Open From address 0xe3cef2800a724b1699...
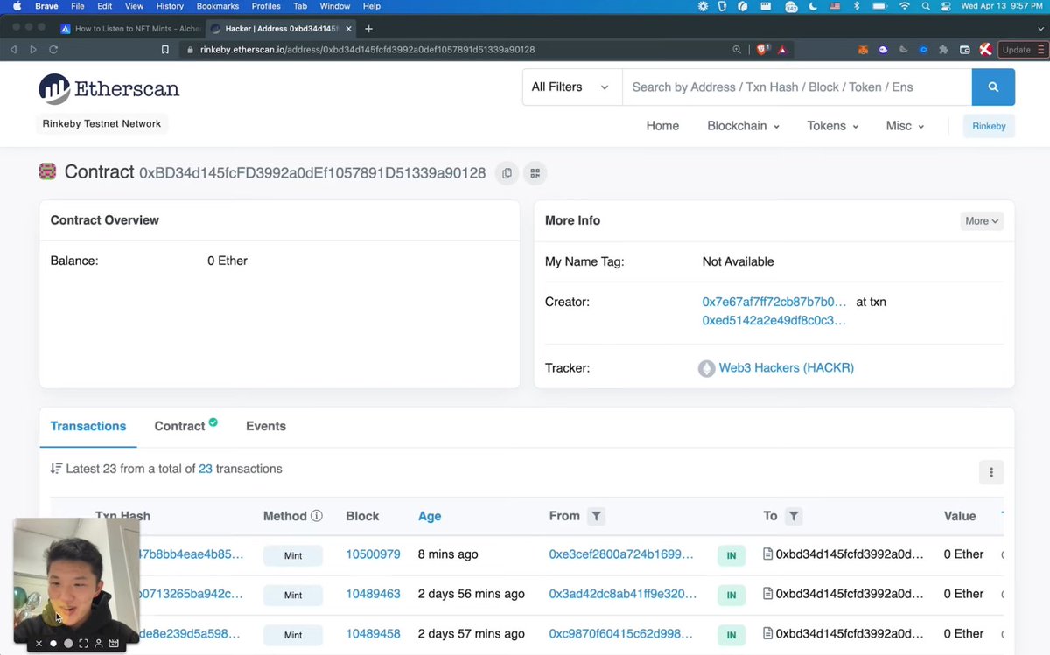The image size is (1050, 655). [621, 554]
